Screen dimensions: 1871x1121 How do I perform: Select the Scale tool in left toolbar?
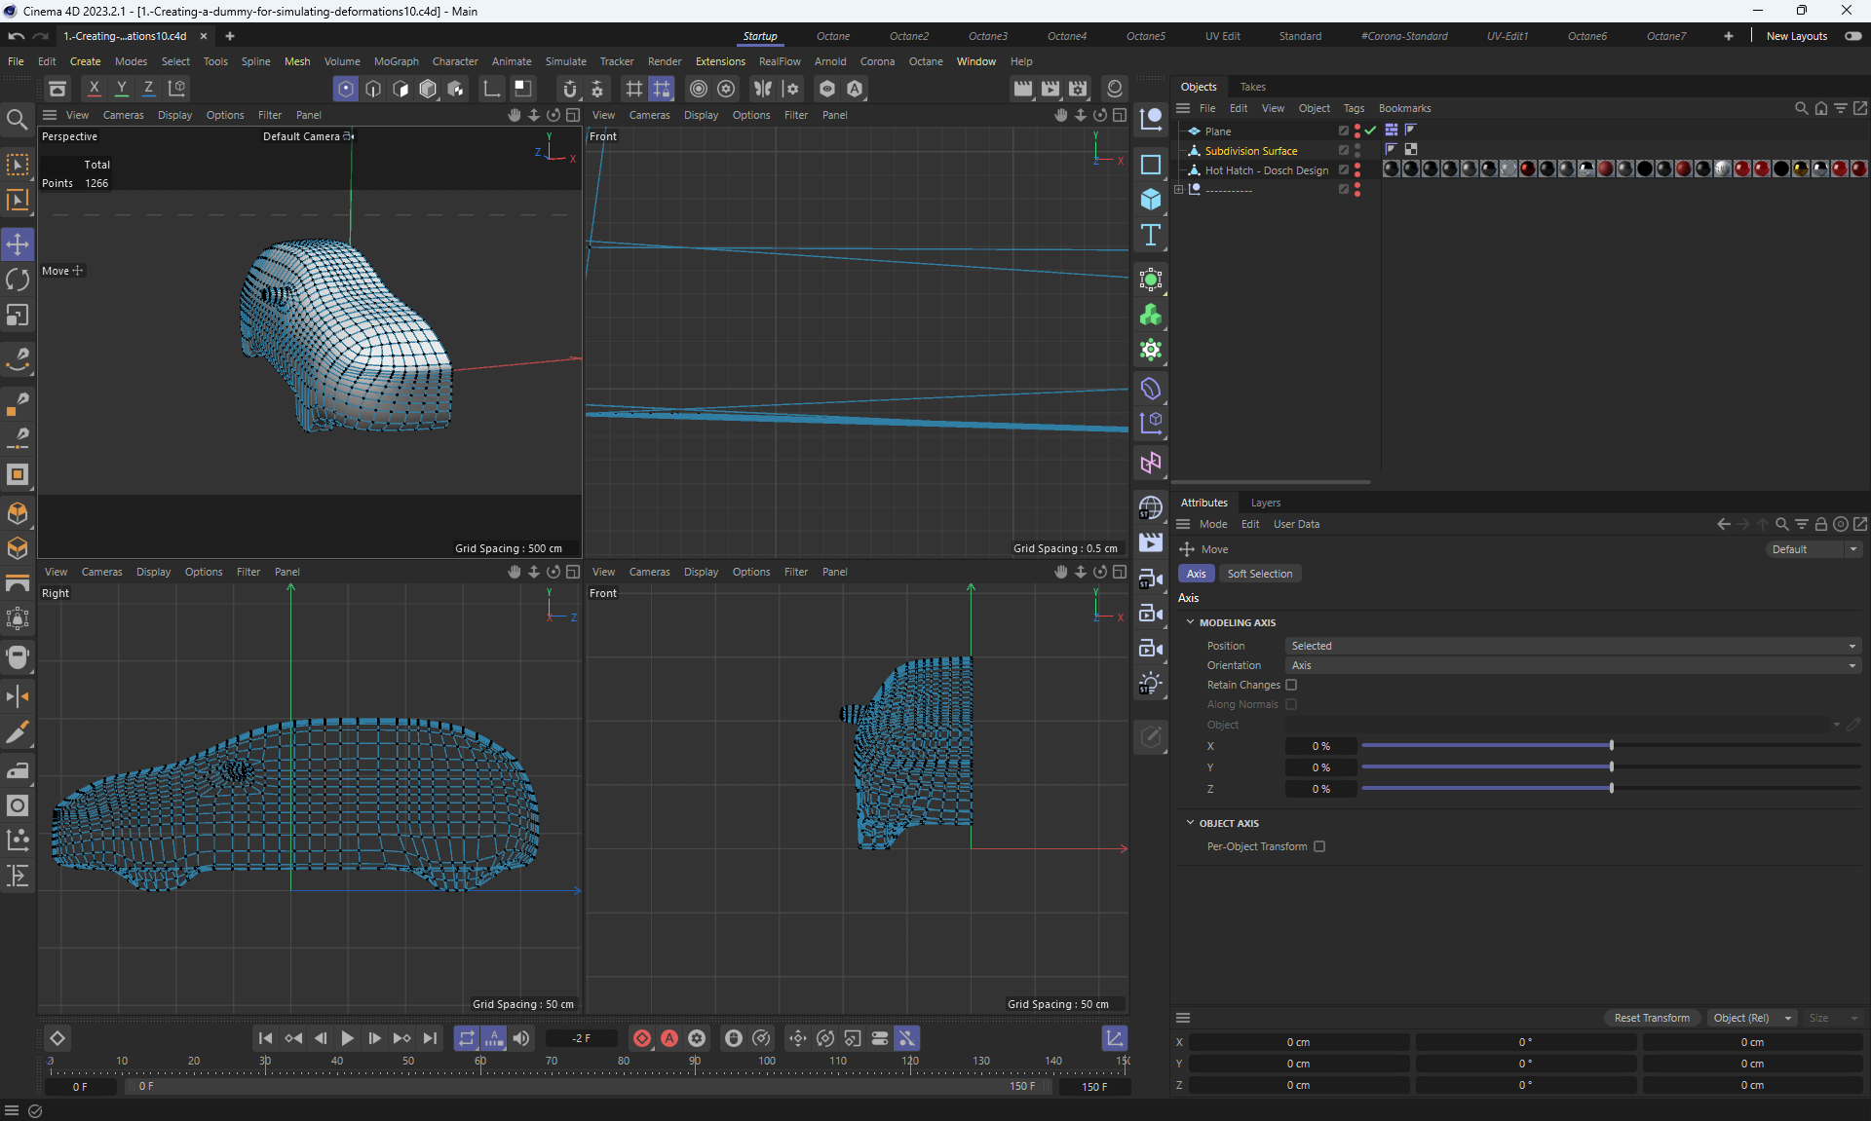(18, 316)
